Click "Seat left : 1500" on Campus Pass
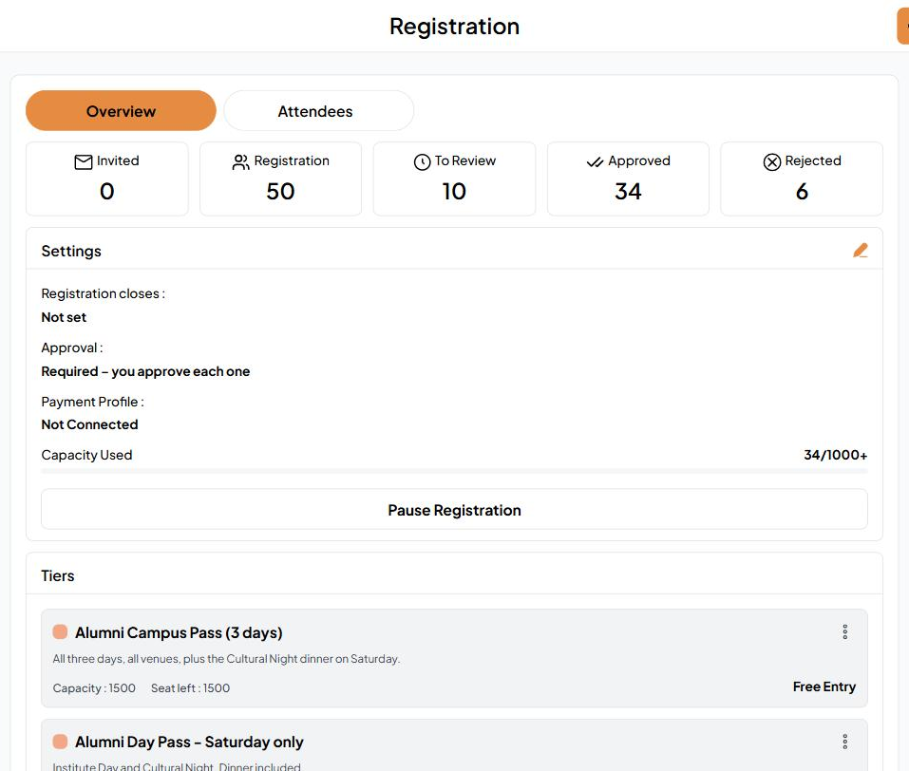 click(190, 688)
